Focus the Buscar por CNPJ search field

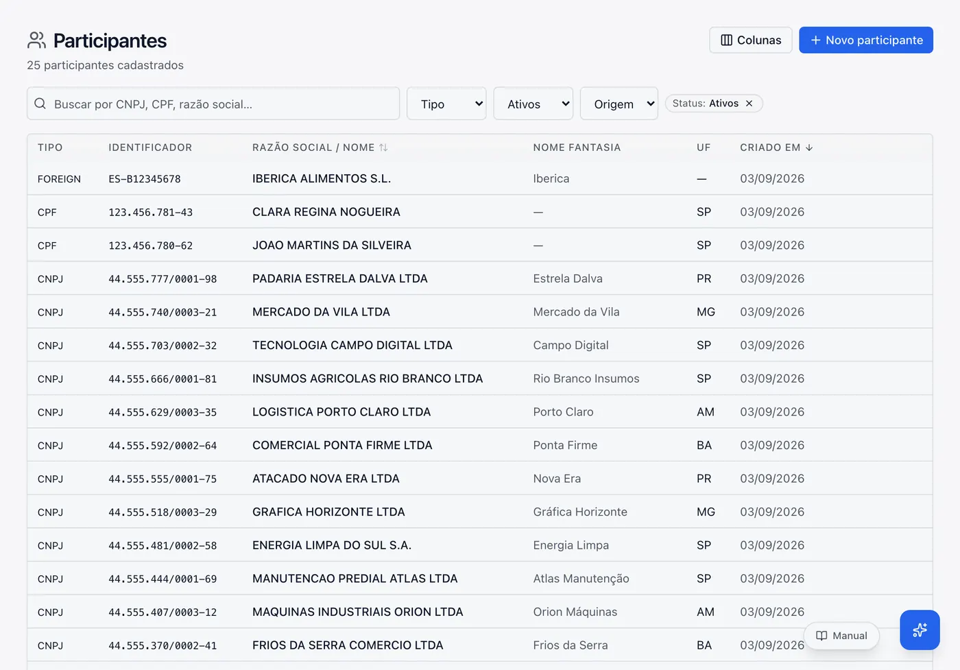[x=213, y=104]
